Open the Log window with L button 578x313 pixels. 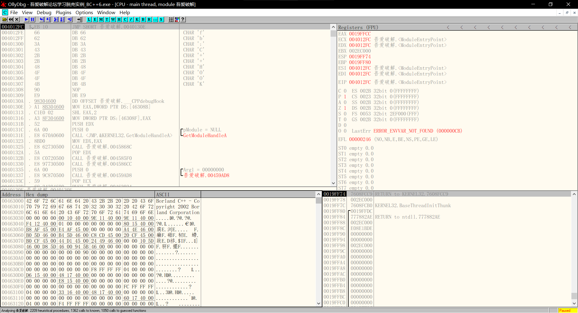coord(89,20)
